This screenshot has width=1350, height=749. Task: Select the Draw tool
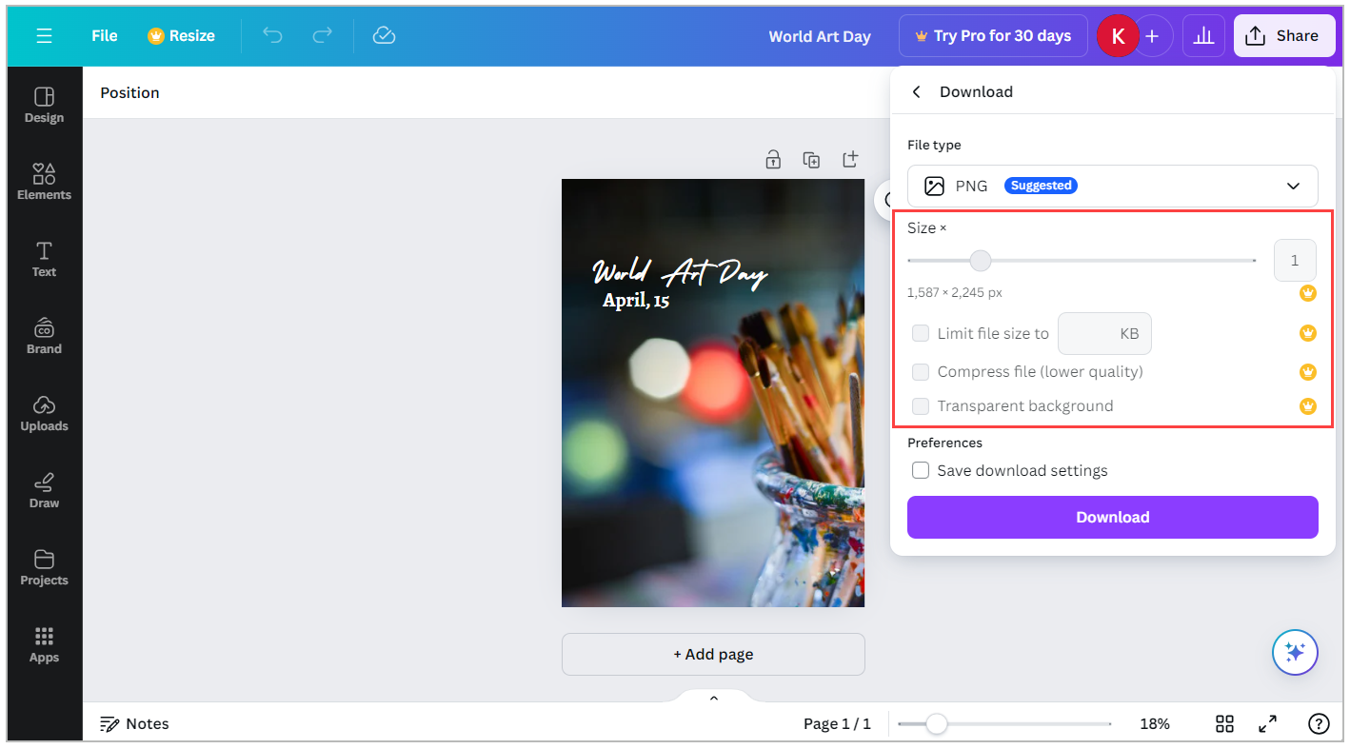(44, 490)
